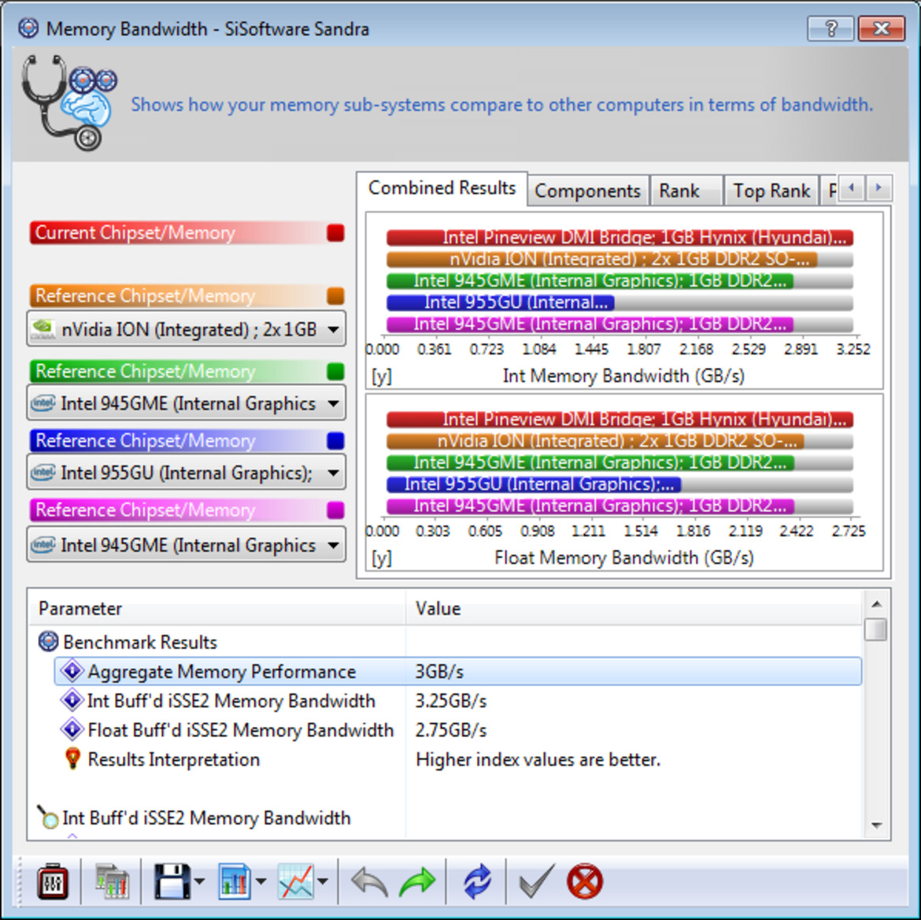Open the bar chart icon dropdown arrow

[x=261, y=881]
